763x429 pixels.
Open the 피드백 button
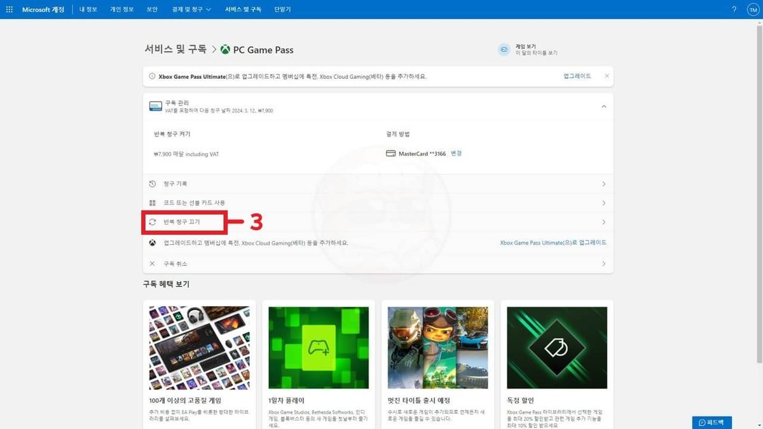click(711, 423)
